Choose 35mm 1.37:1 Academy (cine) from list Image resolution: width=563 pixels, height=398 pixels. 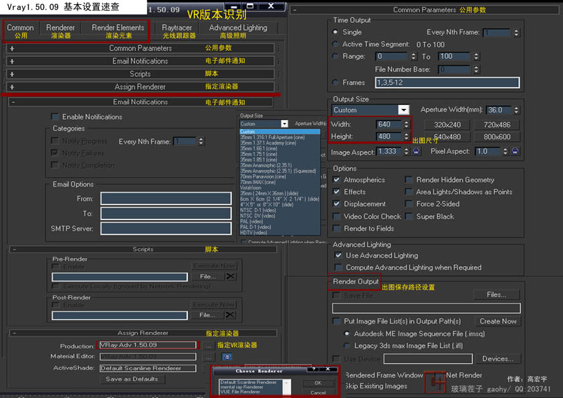(269, 143)
